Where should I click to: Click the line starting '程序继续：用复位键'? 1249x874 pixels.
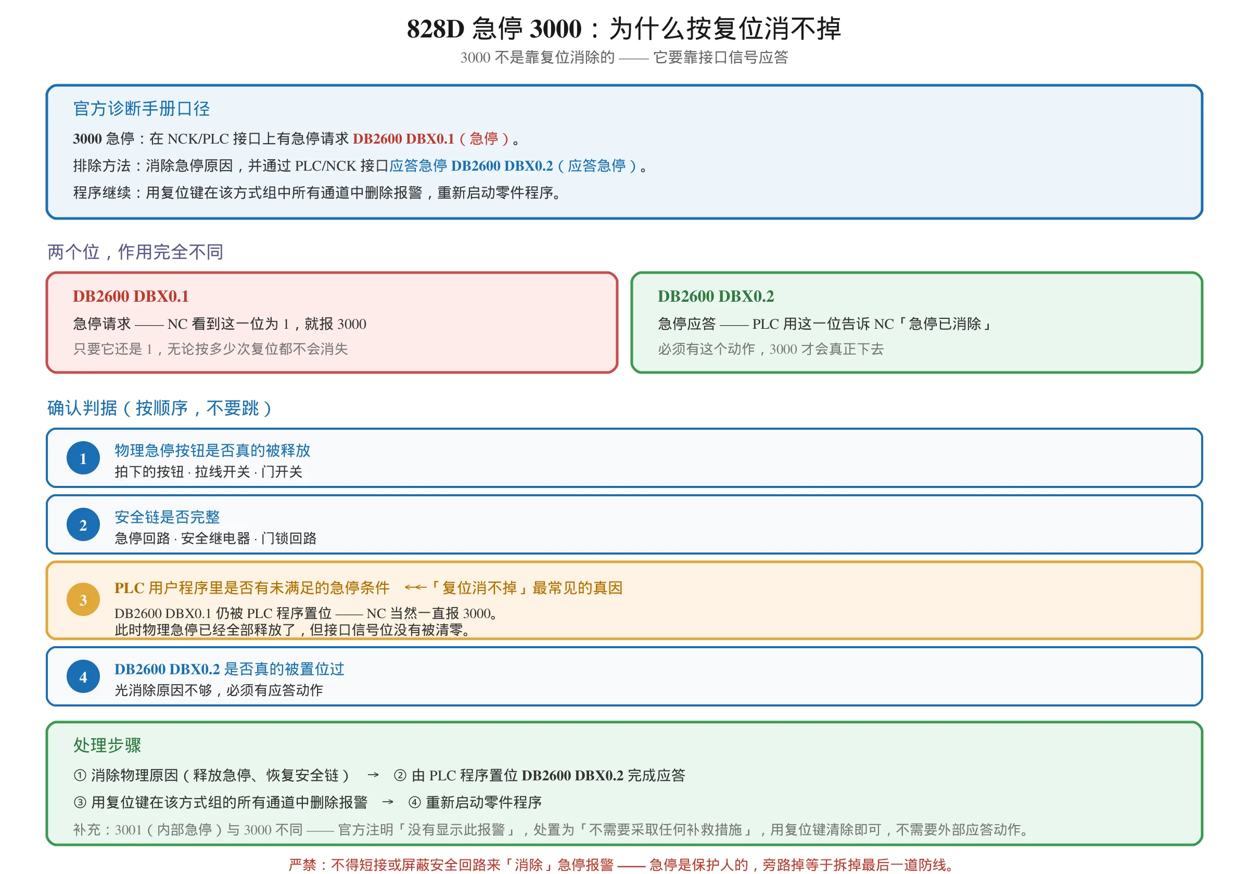click(317, 192)
